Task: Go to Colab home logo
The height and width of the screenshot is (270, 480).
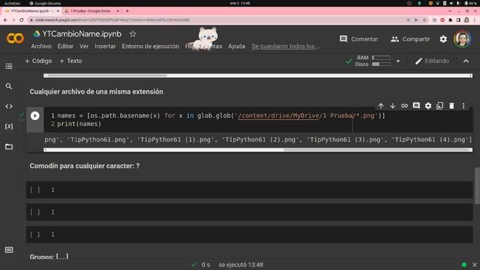Action: point(15,38)
